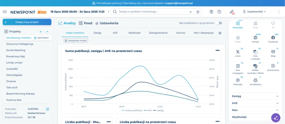Screen dimensions: 285x124
Task: Open the AI assistant sparkle button
Action: (276, 118)
